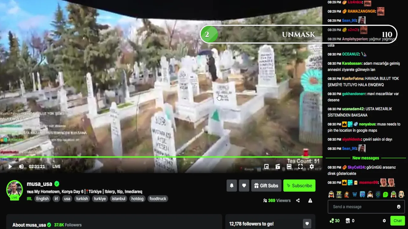
Task: Click the green Subscribe button
Action: [x=299, y=186]
